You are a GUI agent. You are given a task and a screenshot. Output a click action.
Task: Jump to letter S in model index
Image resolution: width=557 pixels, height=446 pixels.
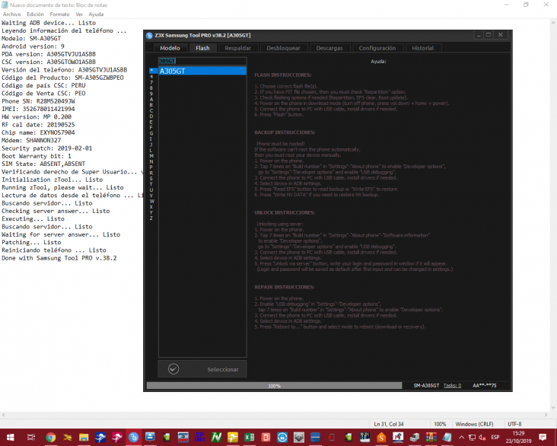tap(151, 178)
